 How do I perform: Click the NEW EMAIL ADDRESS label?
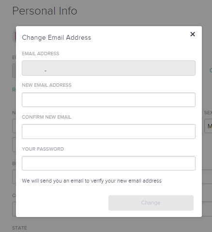click(46, 85)
